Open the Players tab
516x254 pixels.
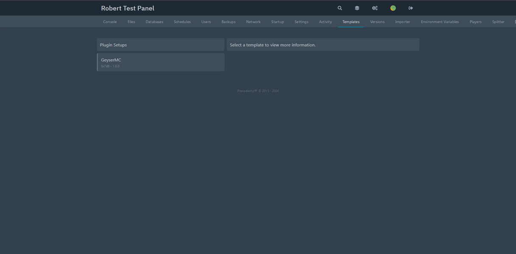(475, 22)
